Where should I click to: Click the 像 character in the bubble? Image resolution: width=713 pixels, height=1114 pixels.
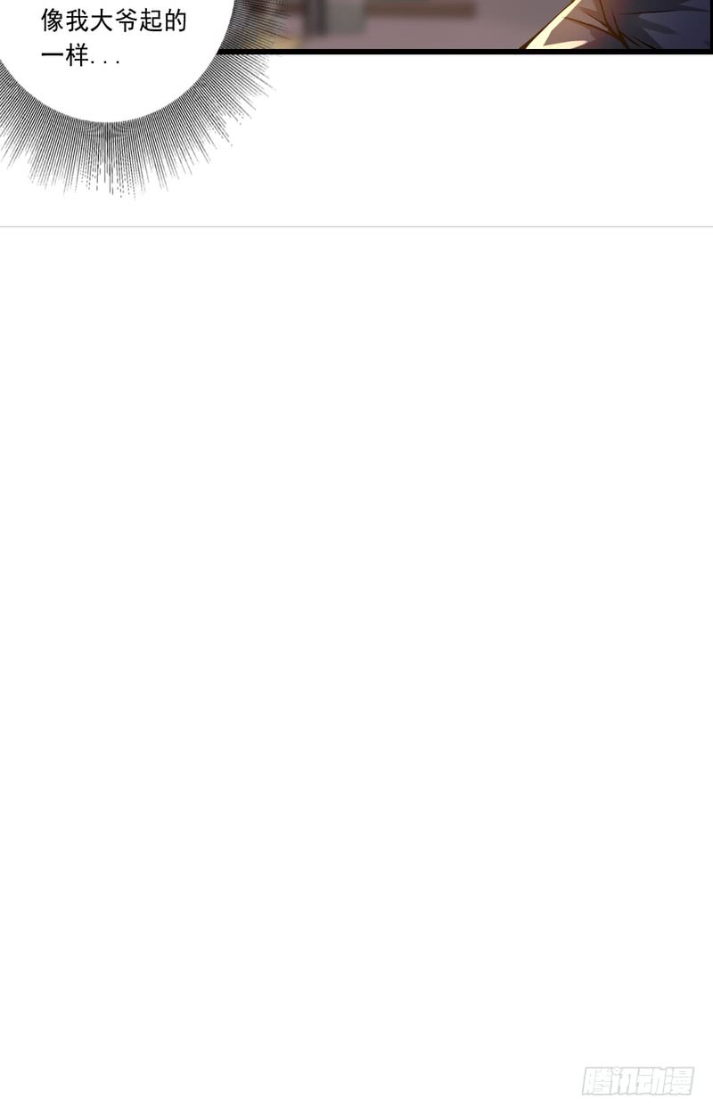coord(52,21)
